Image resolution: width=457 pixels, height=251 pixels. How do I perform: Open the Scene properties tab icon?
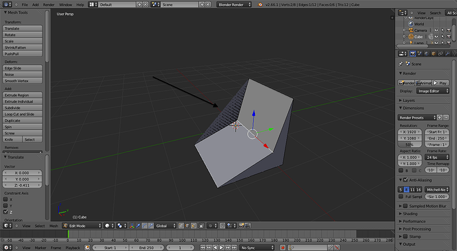click(x=420, y=54)
